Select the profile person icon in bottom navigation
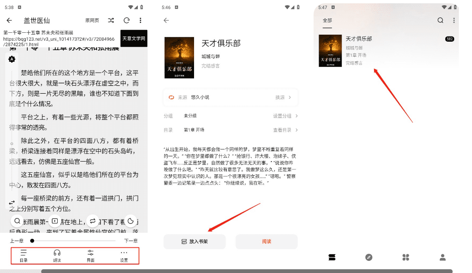Screen dimensions: 472x273 [x=442, y=257]
